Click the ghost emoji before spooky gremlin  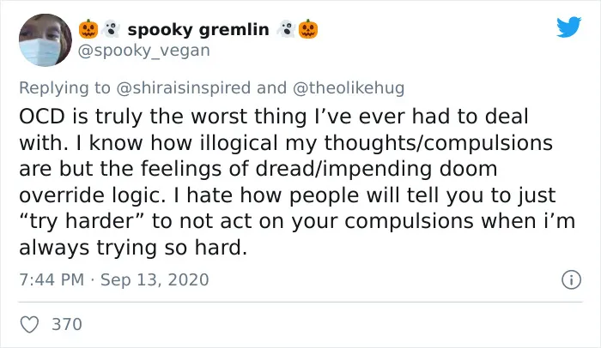111,29
